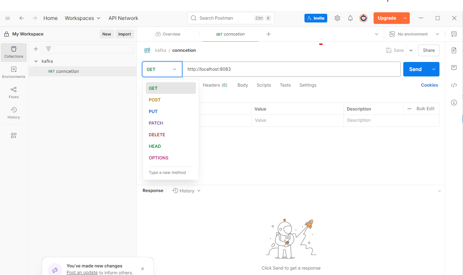This screenshot has height=275, width=463.
Task: Open the Workspaces dropdown
Action: [x=83, y=18]
